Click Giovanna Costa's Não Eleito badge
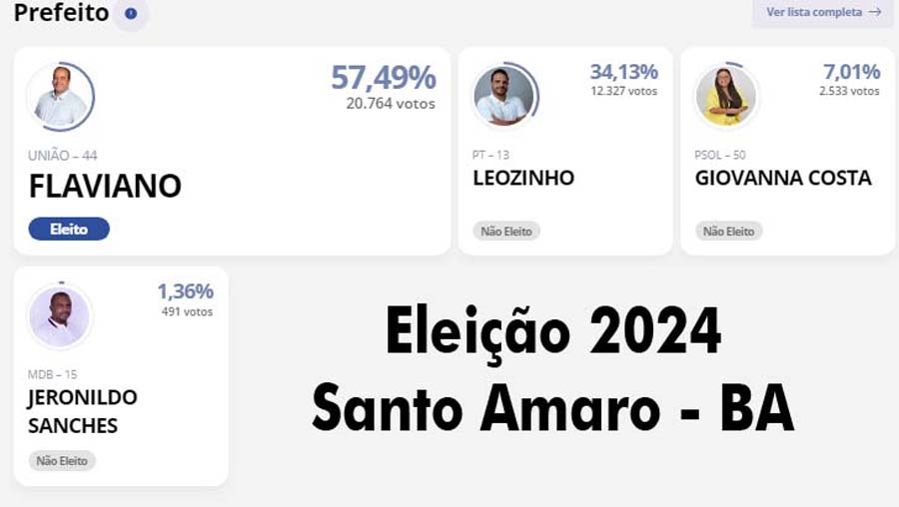This screenshot has height=507, width=899. (x=728, y=232)
